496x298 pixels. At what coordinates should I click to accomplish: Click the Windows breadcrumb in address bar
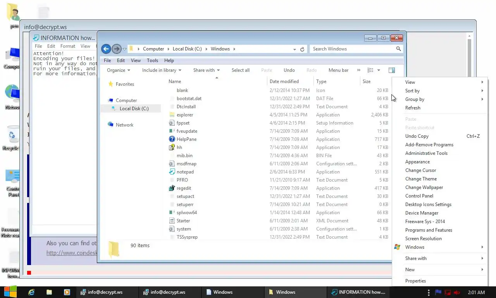tap(220, 49)
